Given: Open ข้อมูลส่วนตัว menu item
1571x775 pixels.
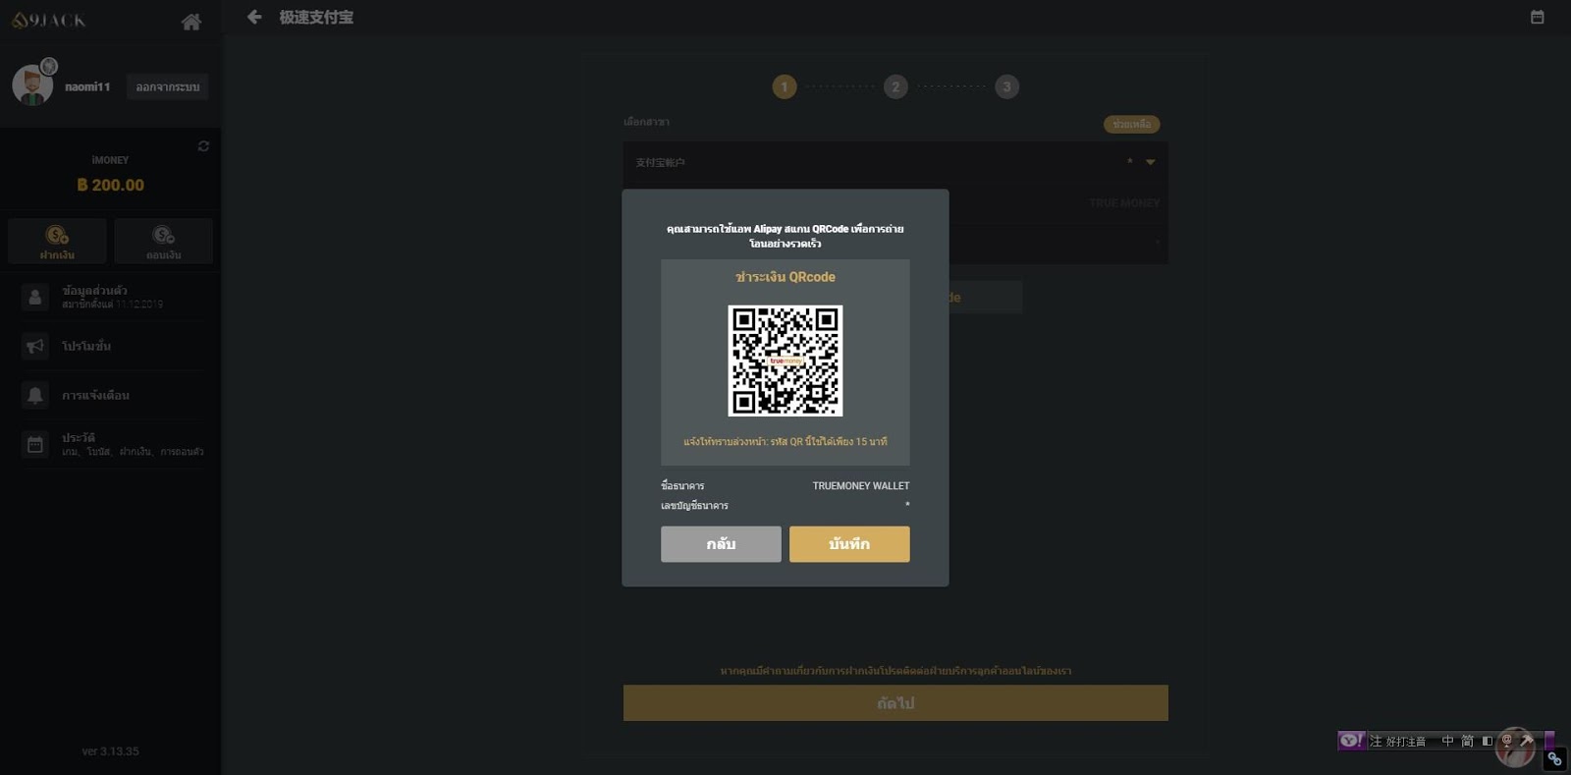Looking at the screenshot, I should click(113, 297).
